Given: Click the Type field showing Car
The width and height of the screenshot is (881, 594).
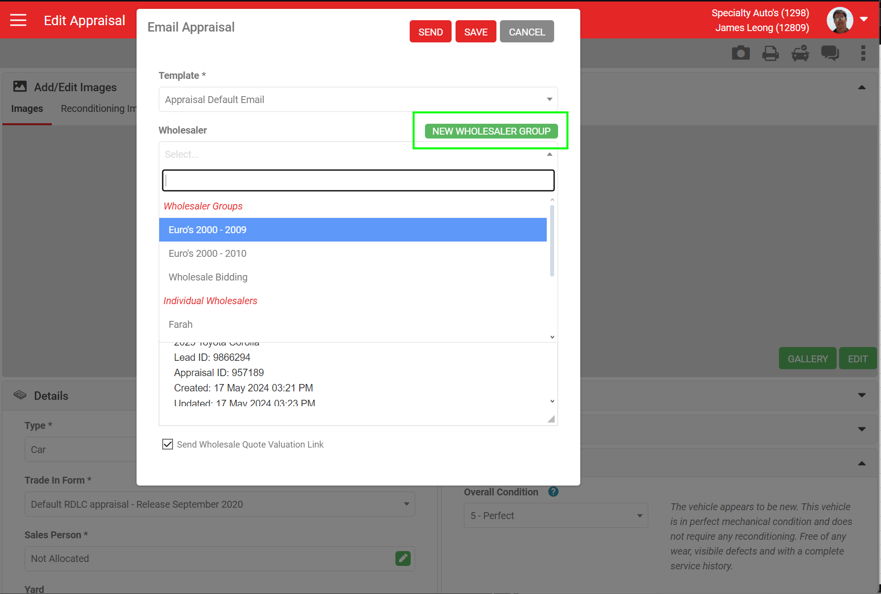Looking at the screenshot, I should pyautogui.click(x=81, y=450).
